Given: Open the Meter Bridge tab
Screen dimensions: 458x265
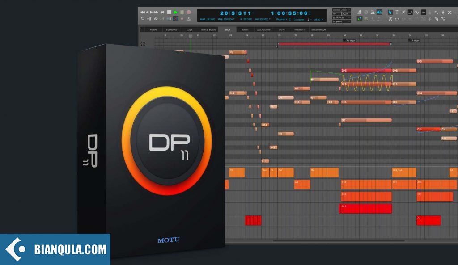Looking at the screenshot, I should (x=318, y=30).
